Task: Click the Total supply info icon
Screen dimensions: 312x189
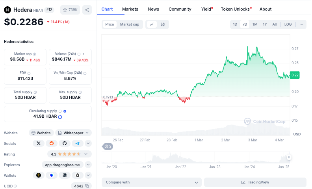Action: pos(35,92)
